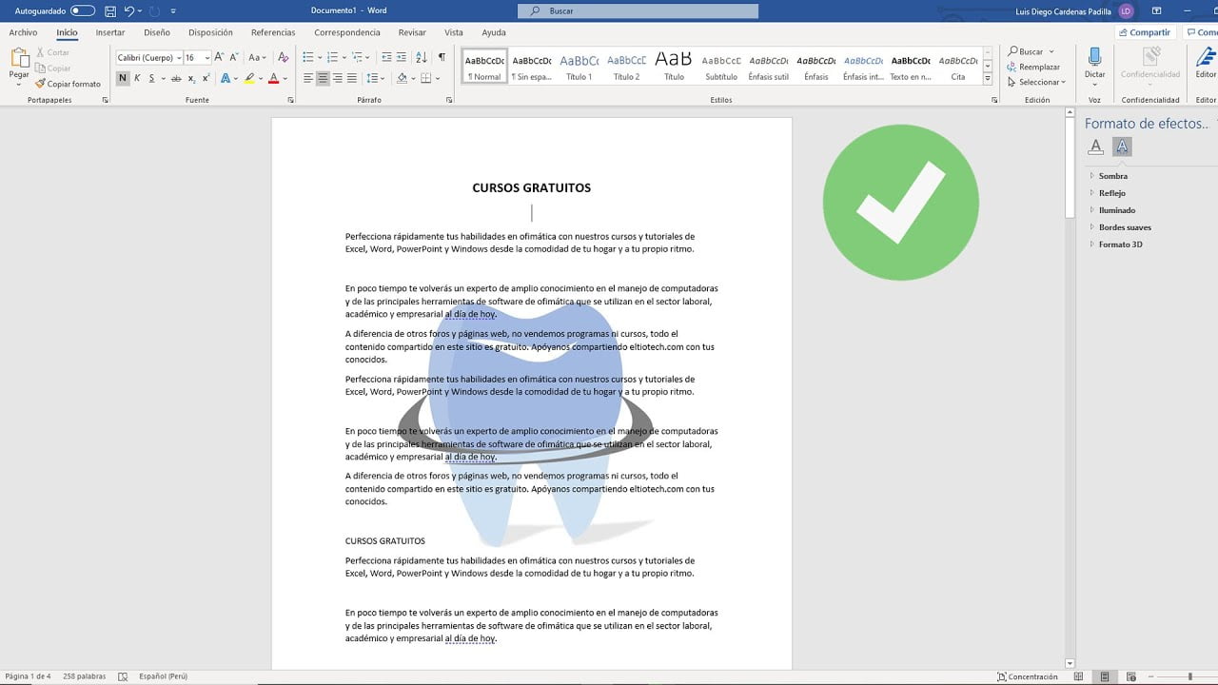Viewport: 1218px width, 685px height.
Task: Toggle subscript formatting
Action: click(x=190, y=78)
